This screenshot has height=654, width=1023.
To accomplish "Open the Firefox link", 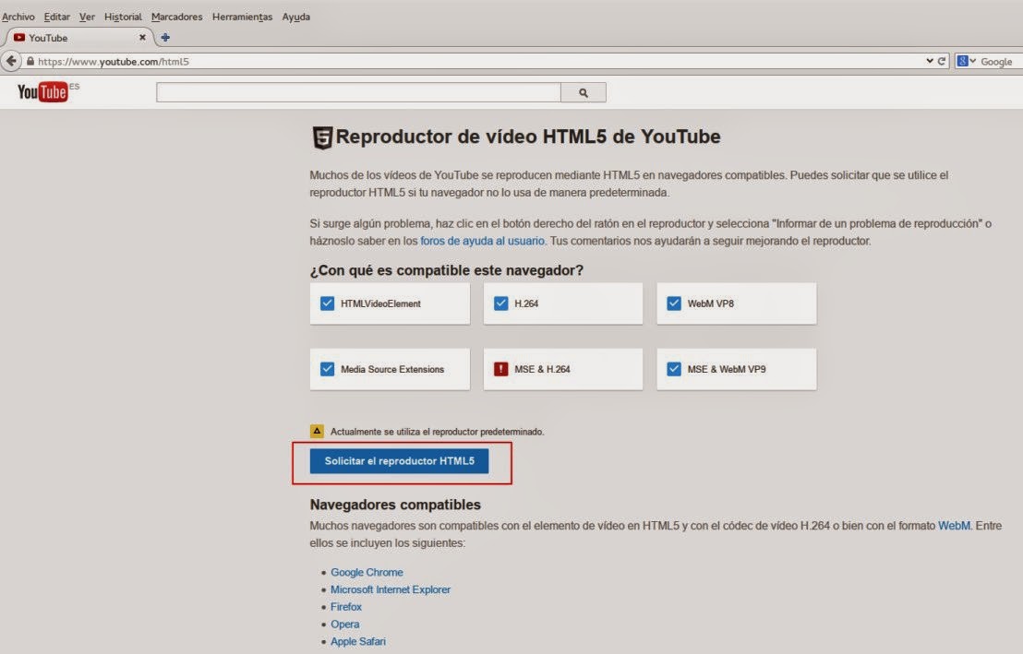I will click(x=346, y=606).
